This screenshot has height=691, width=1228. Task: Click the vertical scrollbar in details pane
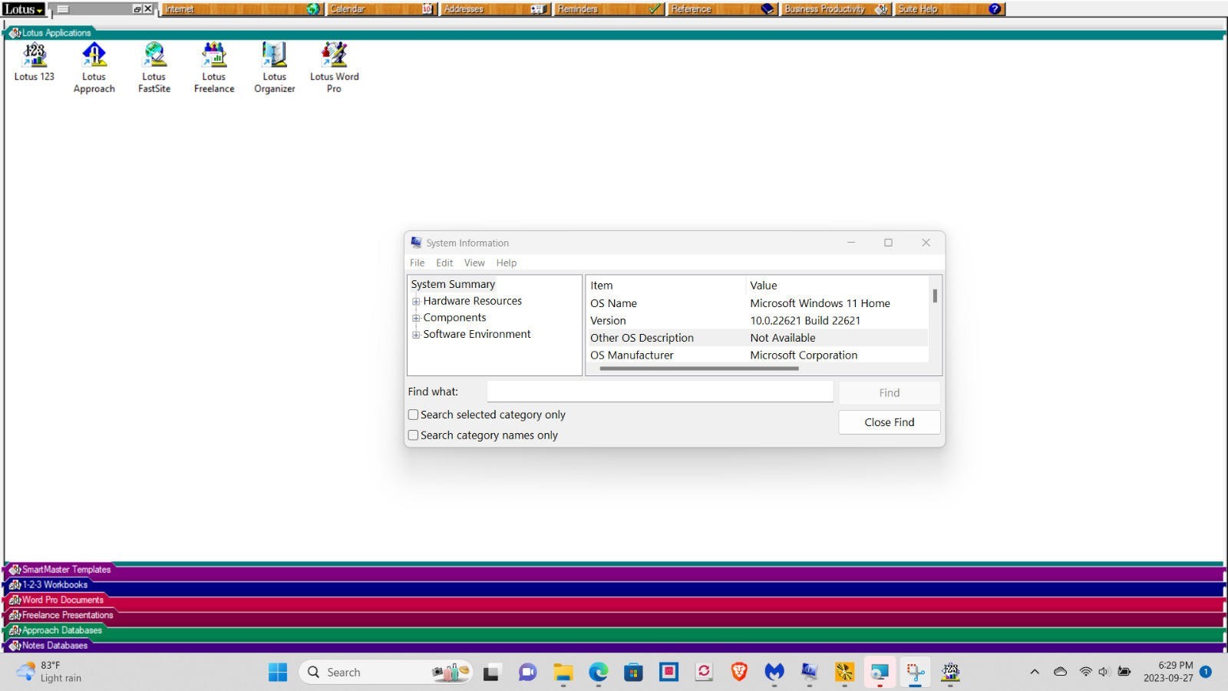tap(935, 296)
